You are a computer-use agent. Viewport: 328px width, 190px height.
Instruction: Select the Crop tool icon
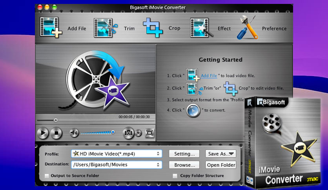[153, 27]
